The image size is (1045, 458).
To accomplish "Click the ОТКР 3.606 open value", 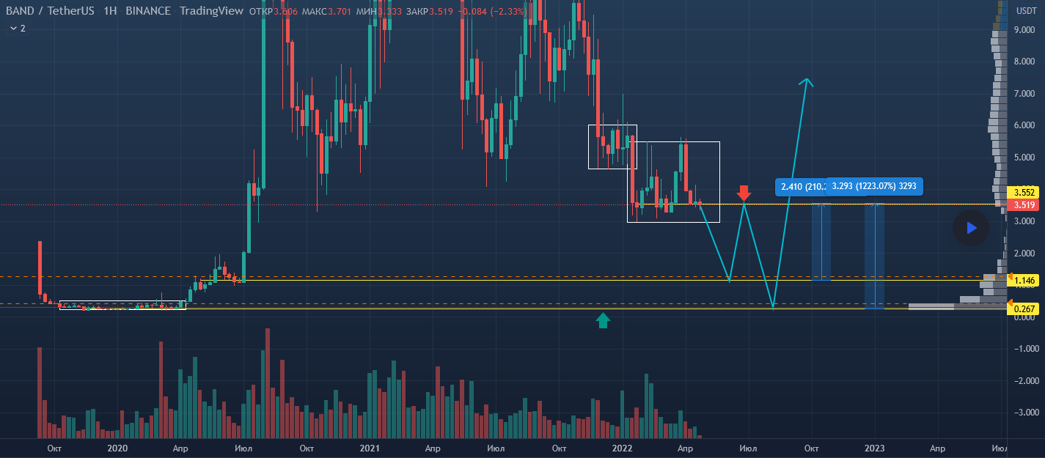I will pos(274,11).
